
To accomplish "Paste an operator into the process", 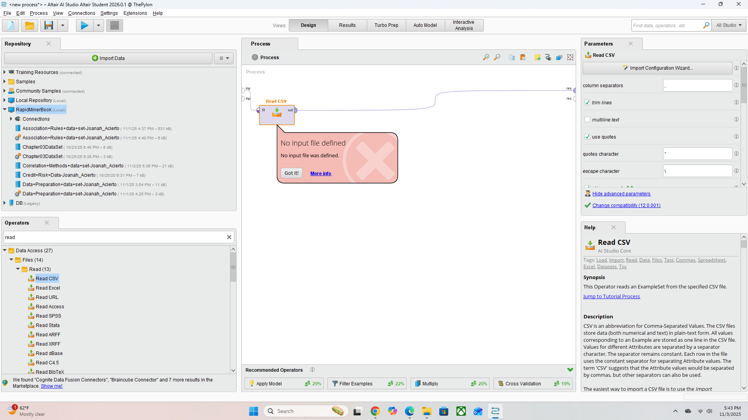I will (x=523, y=57).
